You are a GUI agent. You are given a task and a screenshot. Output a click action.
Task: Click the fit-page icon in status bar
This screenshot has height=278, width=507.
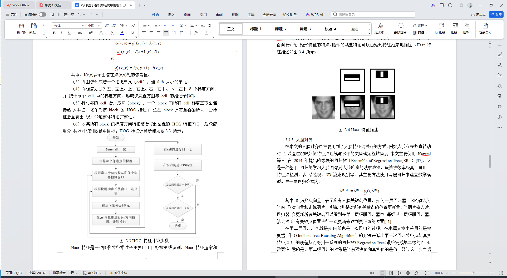(x=427, y=273)
